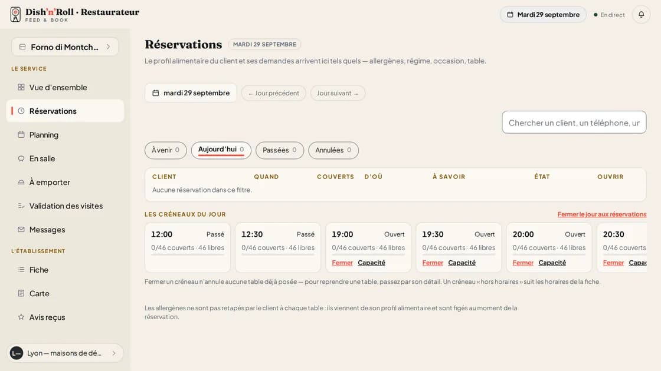The width and height of the screenshot is (661, 371).
Task: Click Capacité on the 19:30 slot
Action: 462,263
